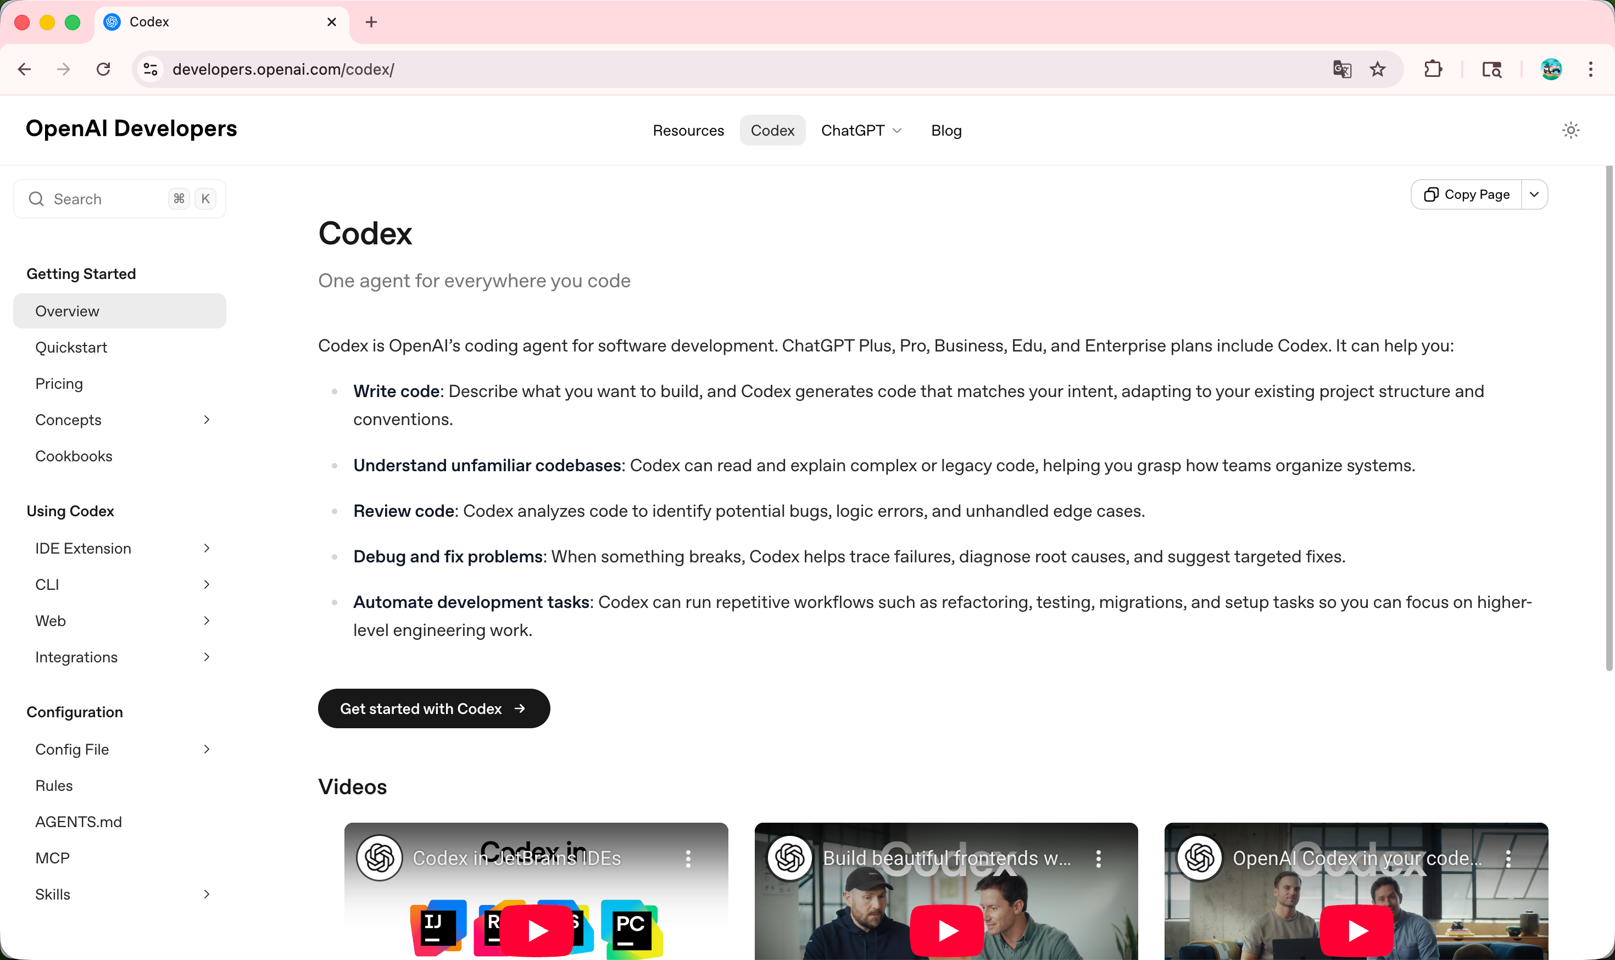Viewport: 1615px width, 960px height.
Task: Expand the IDE Extension sidebar section
Action: (207, 549)
